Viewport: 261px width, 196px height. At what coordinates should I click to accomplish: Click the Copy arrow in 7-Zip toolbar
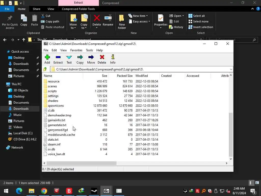click(x=80, y=59)
